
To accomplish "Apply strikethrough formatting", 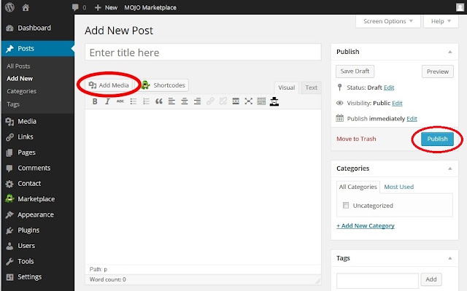I will tap(120, 101).
